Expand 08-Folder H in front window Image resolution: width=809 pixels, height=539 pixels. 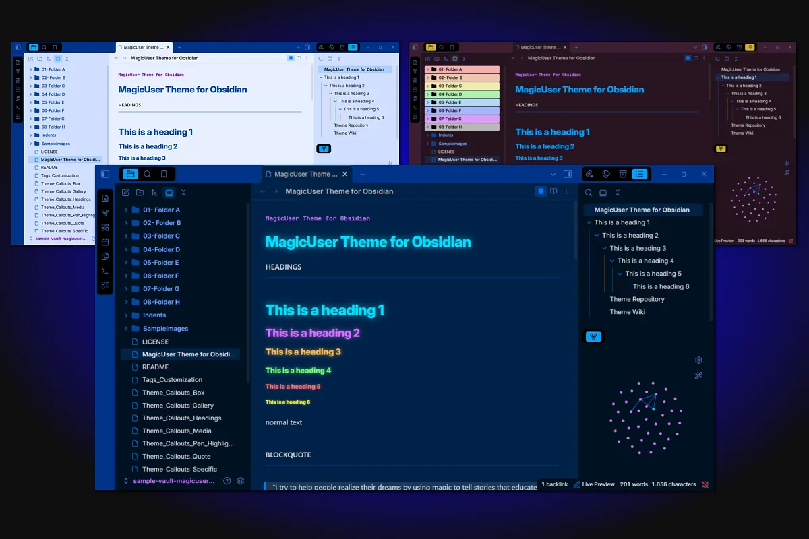126,302
